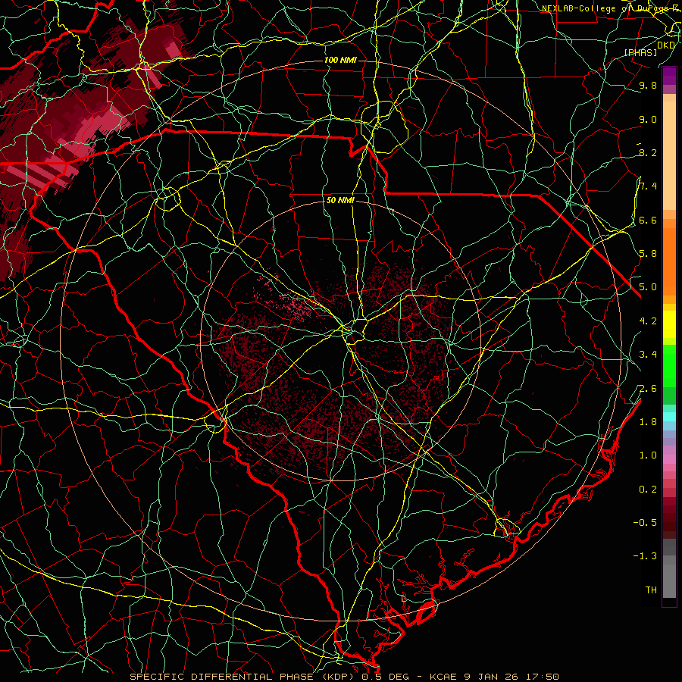The image size is (682, 682).
Task: Click the Specific Differential Phase KDP caption
Action: [345, 677]
